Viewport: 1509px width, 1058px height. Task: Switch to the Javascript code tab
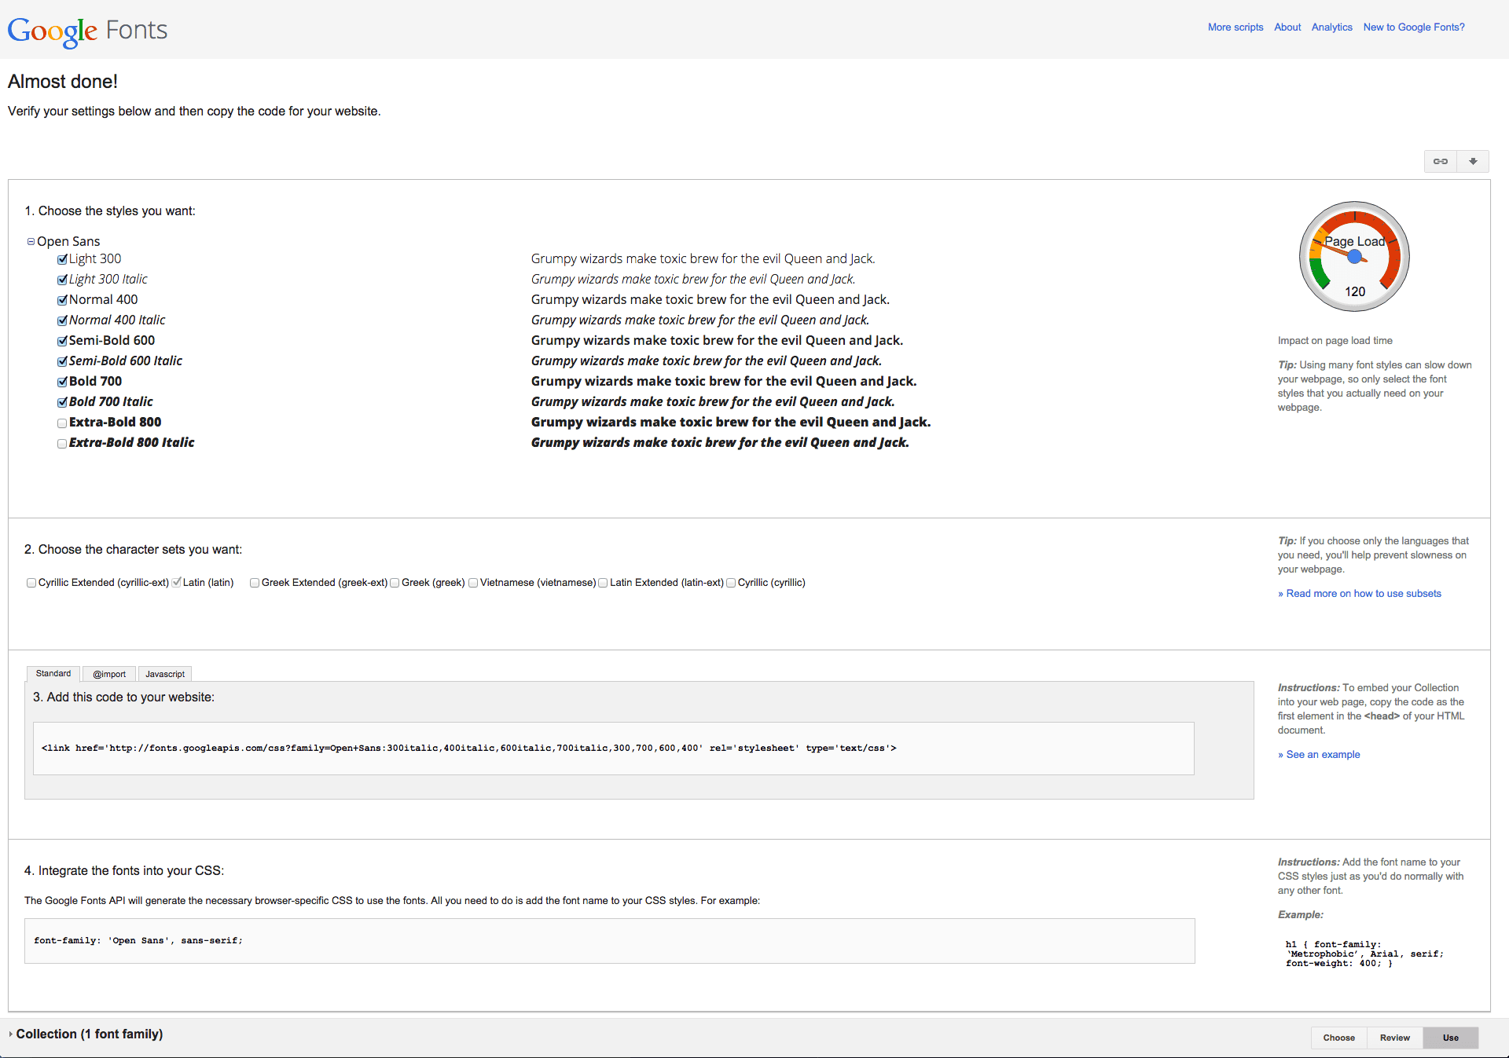(x=165, y=674)
